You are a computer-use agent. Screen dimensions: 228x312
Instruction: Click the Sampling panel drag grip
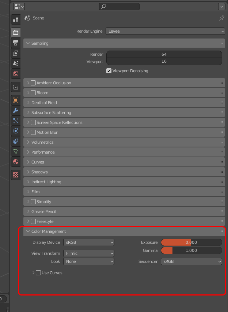click(221, 43)
